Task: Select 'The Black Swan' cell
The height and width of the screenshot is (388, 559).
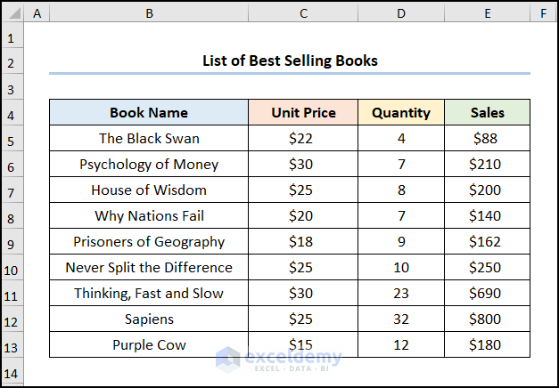Action: coord(149,139)
